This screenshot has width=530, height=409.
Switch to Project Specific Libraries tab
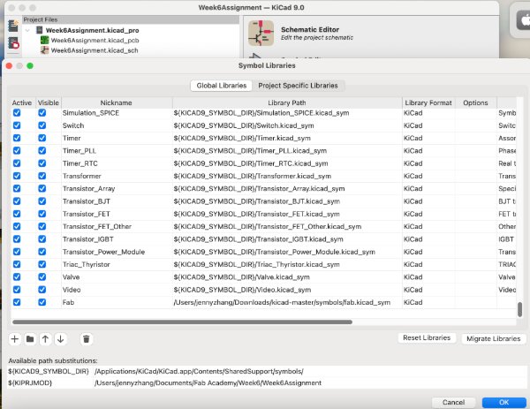click(x=298, y=86)
